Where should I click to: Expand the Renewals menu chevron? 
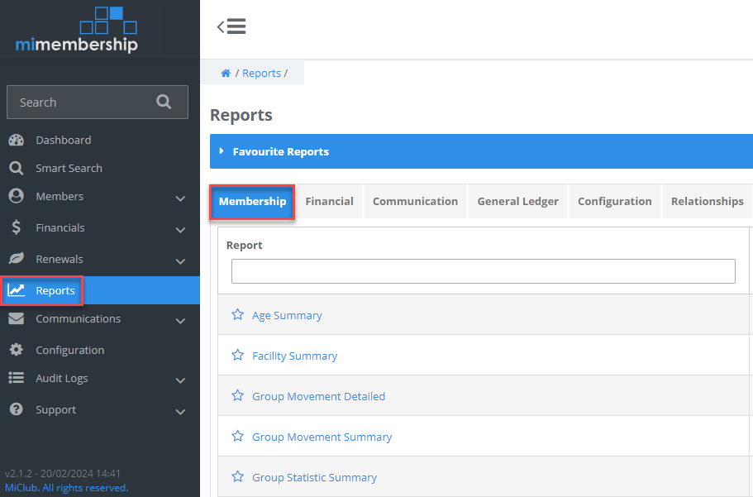coord(180,261)
